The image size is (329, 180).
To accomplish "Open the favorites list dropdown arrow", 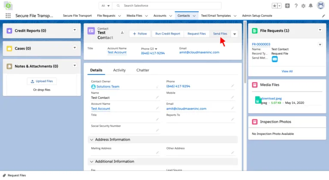I will (x=279, y=6).
